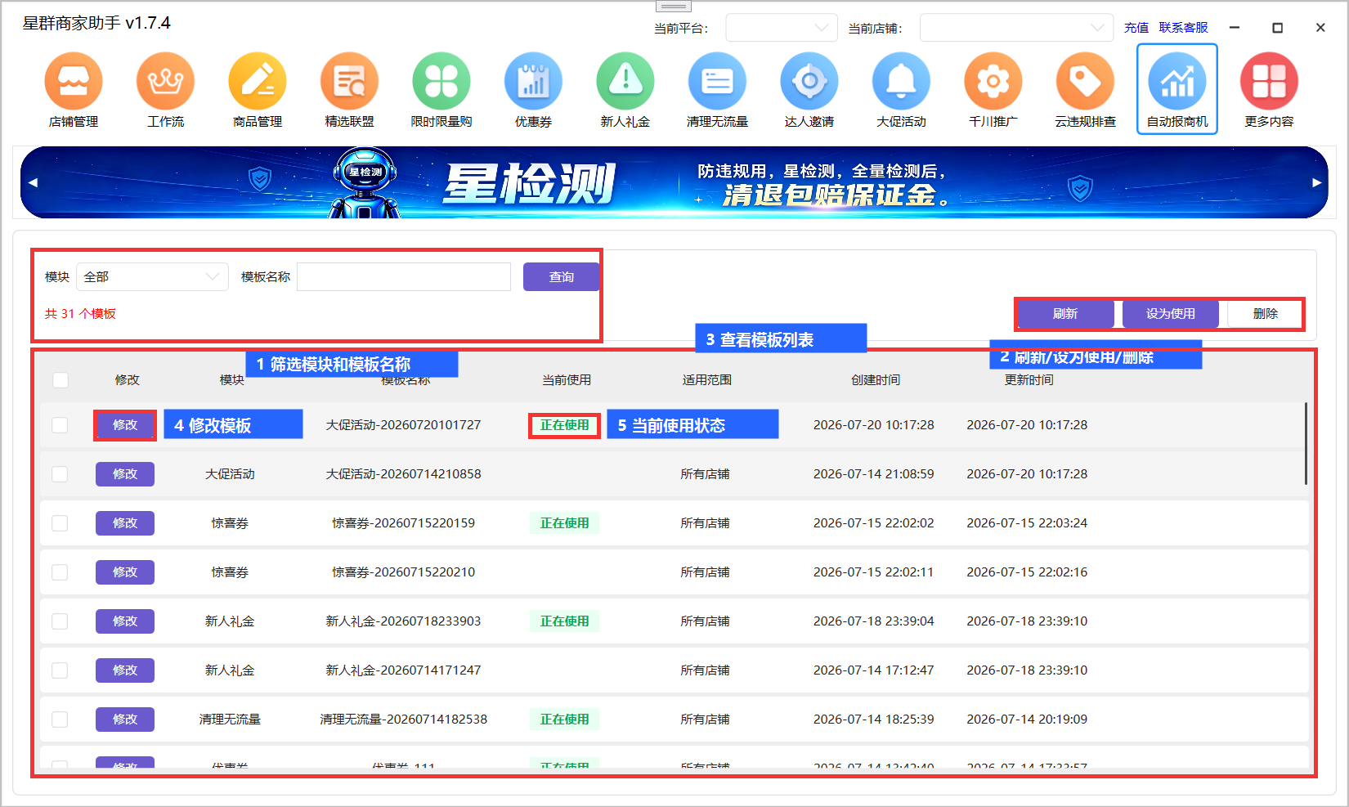The height and width of the screenshot is (807, 1349).
Task: Select the 自动报商机 chart icon
Action: click(1177, 90)
